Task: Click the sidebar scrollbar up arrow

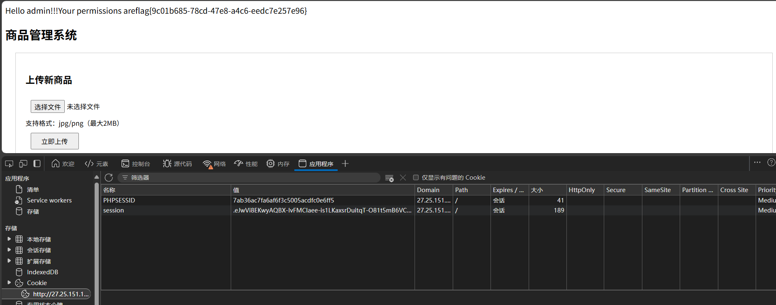Action: tap(97, 177)
